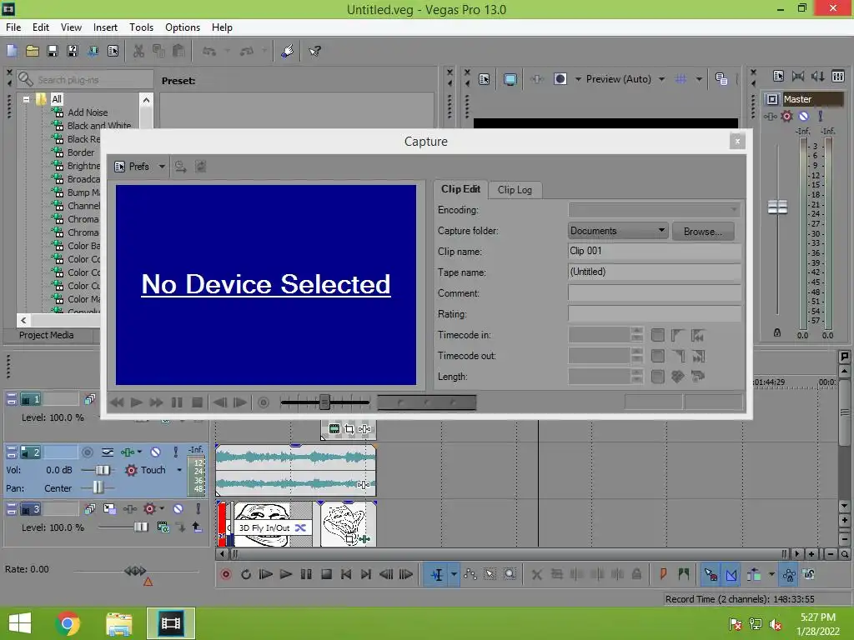Screen dimensions: 854x640
Task: Click the Insert marker flag icon
Action: coord(663,574)
